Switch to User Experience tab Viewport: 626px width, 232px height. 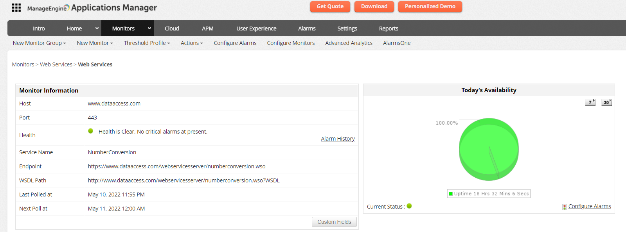pos(256,29)
